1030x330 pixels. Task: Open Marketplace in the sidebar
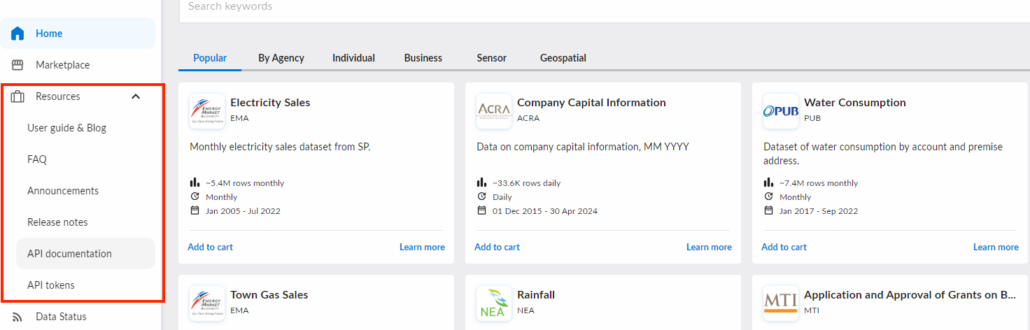(x=78, y=65)
